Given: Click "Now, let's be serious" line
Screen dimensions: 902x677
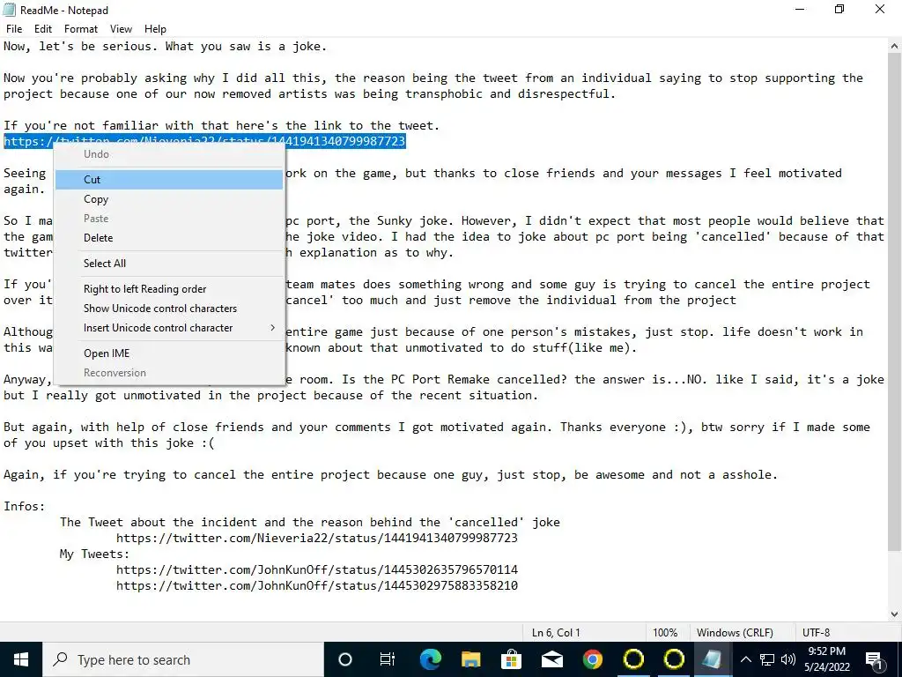Looking at the screenshot, I should (165, 47).
